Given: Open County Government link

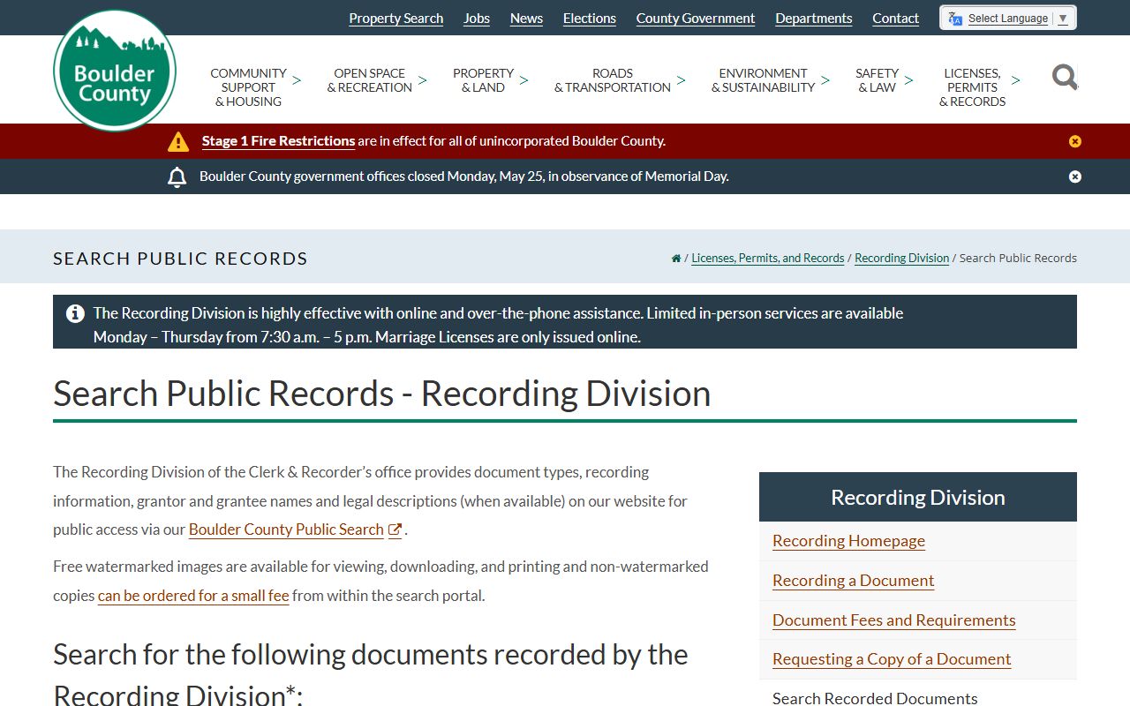Looking at the screenshot, I should tap(696, 18).
